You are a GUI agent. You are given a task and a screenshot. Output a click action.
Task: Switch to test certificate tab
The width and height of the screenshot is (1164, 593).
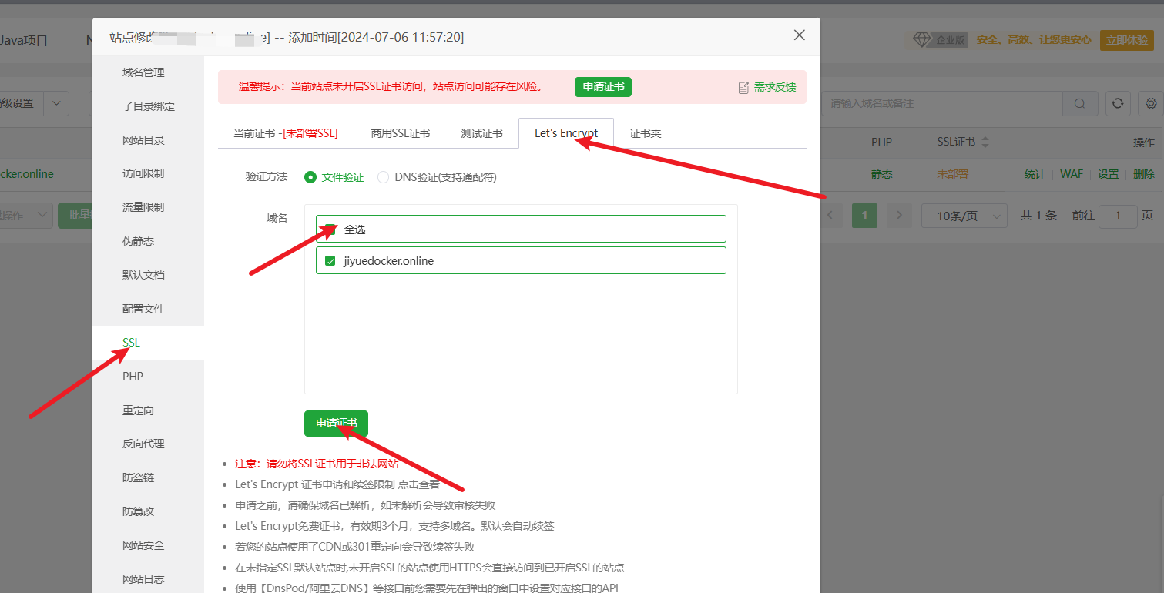tap(481, 133)
